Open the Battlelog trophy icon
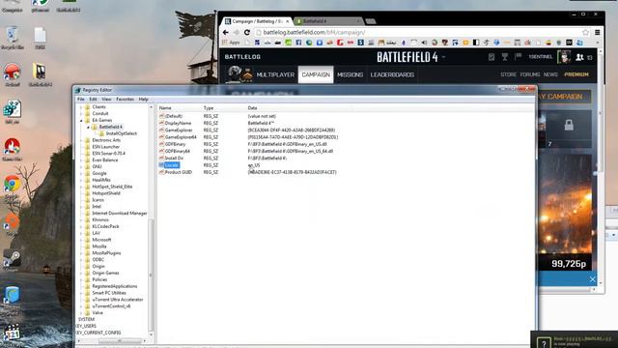The image size is (618, 348). (504, 57)
